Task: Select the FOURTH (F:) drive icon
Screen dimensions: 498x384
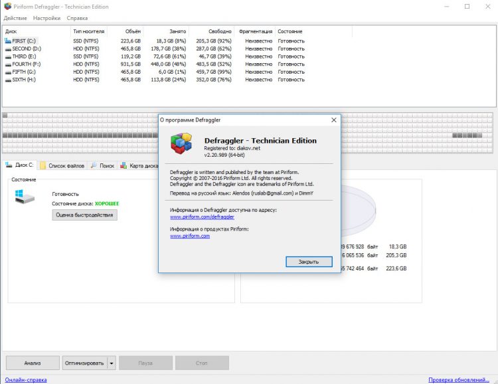Action: pyautogui.click(x=8, y=64)
